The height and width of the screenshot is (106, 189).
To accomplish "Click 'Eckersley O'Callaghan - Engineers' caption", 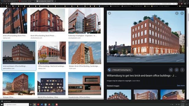I will (82, 36).
